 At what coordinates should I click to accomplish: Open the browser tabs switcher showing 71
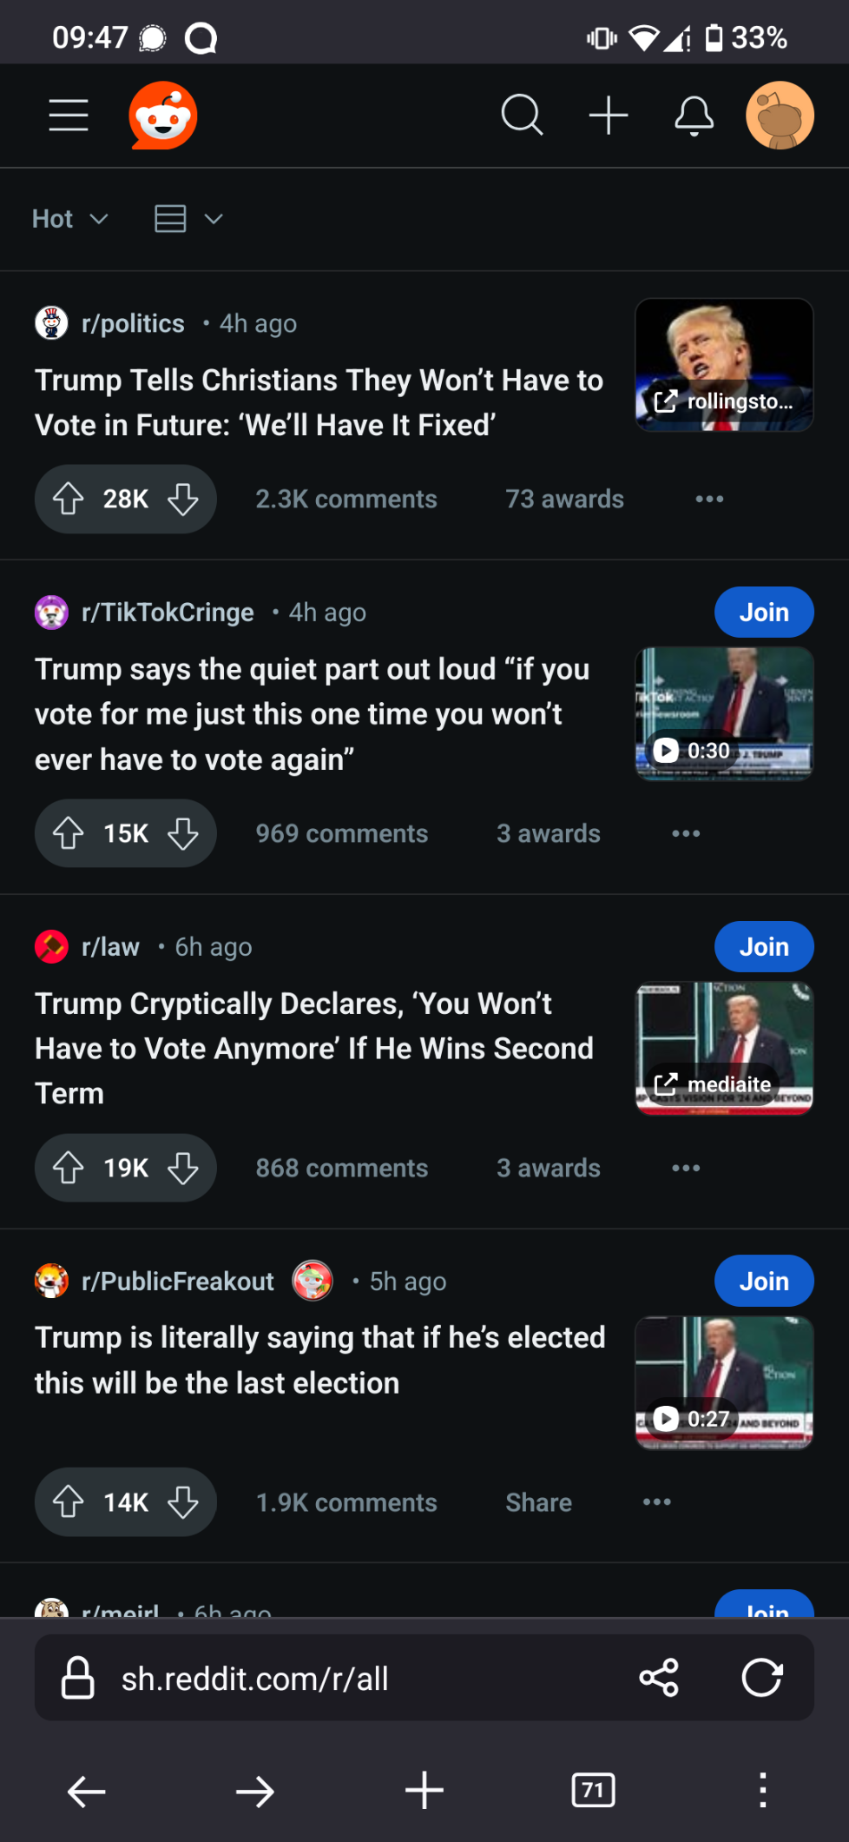593,1791
